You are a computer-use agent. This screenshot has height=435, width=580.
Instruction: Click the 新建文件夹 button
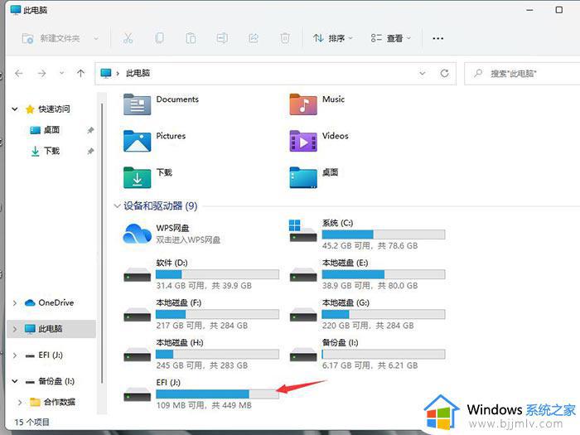click(51, 38)
